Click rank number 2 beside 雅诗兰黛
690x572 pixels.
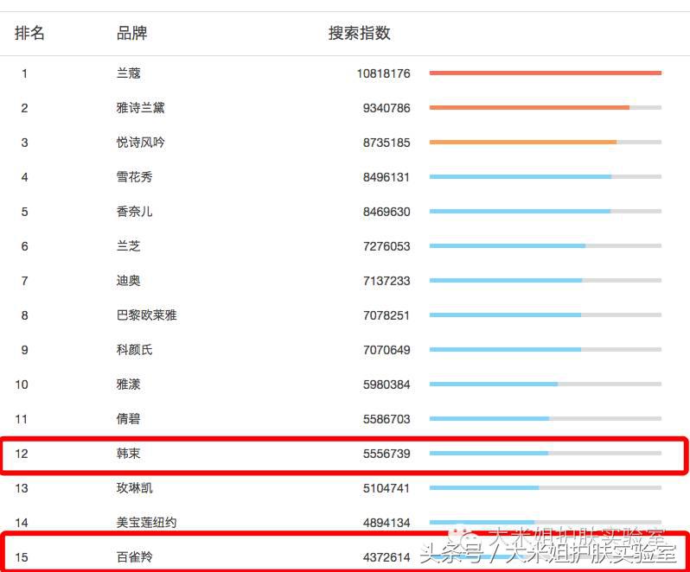coord(24,108)
